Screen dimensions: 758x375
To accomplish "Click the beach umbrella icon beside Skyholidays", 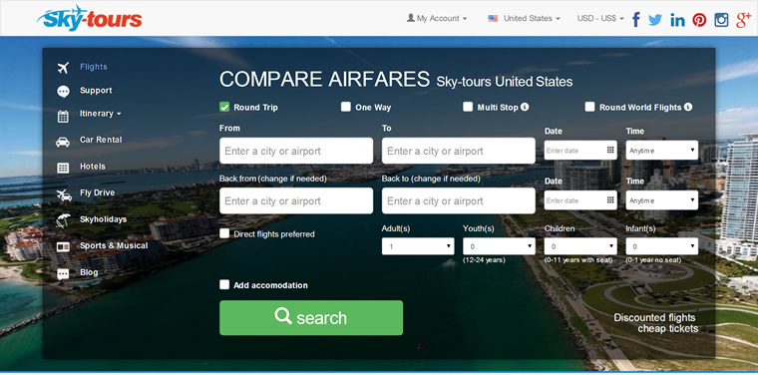I will point(63,220).
